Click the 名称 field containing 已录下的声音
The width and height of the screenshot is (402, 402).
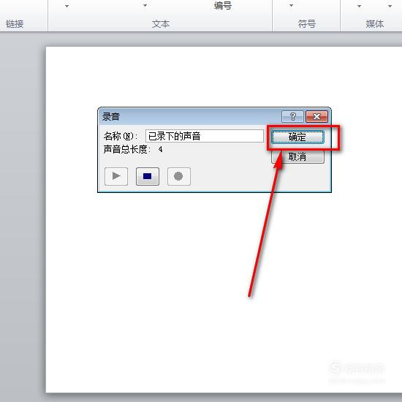(x=205, y=136)
